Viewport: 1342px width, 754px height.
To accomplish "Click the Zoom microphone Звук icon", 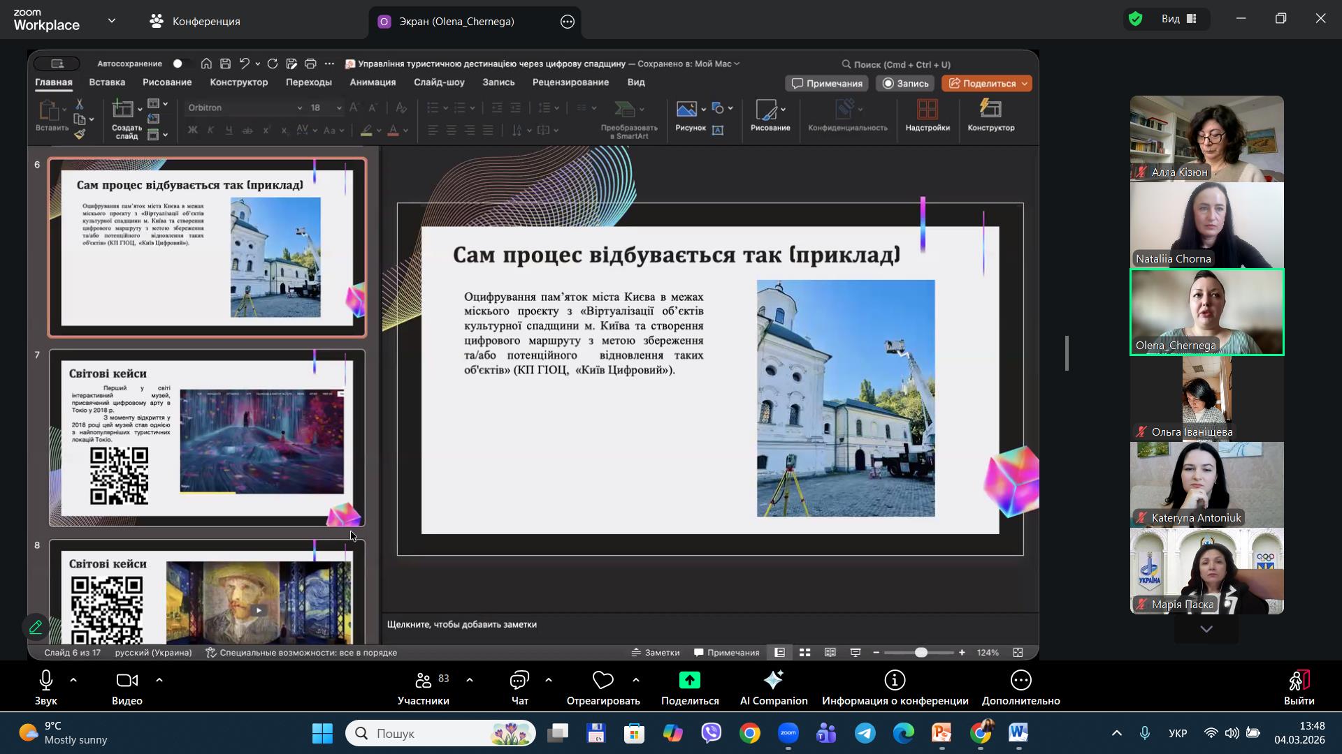I will point(46,680).
